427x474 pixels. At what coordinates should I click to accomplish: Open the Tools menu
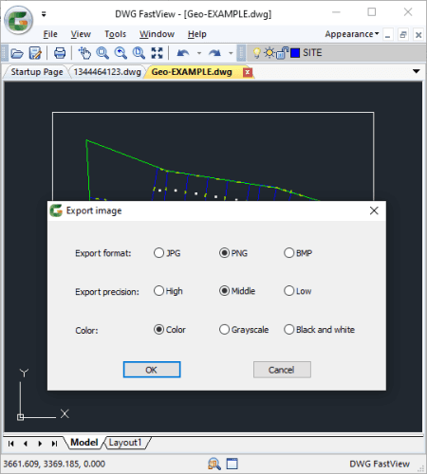[115, 34]
